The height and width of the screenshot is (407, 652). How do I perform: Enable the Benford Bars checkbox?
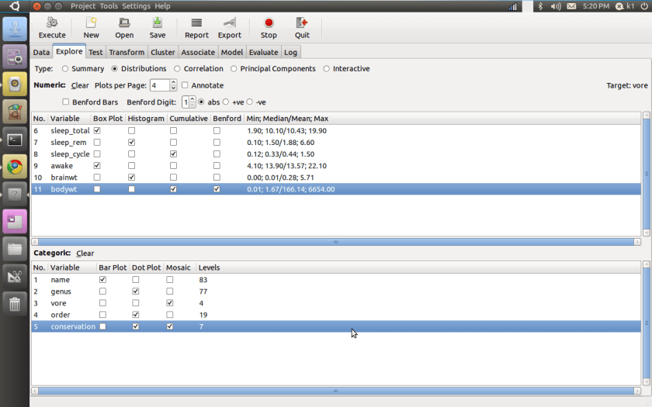[x=66, y=102]
